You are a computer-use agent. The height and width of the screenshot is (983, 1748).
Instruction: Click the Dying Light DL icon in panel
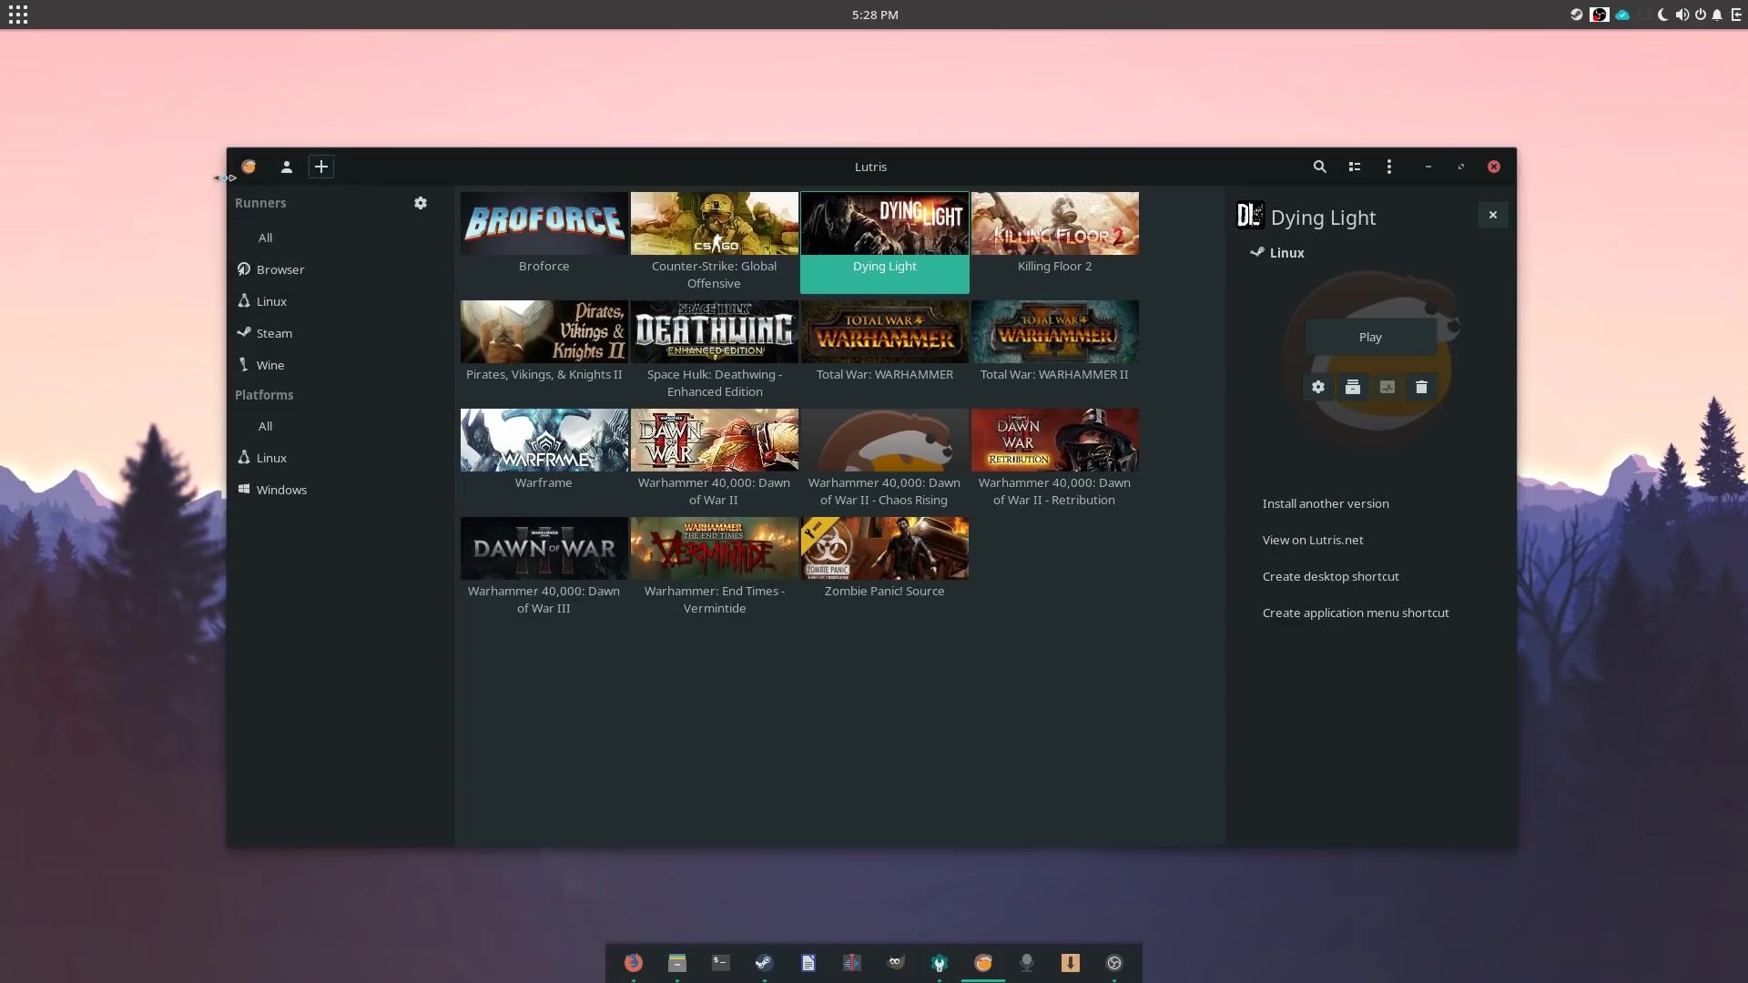tap(1250, 216)
